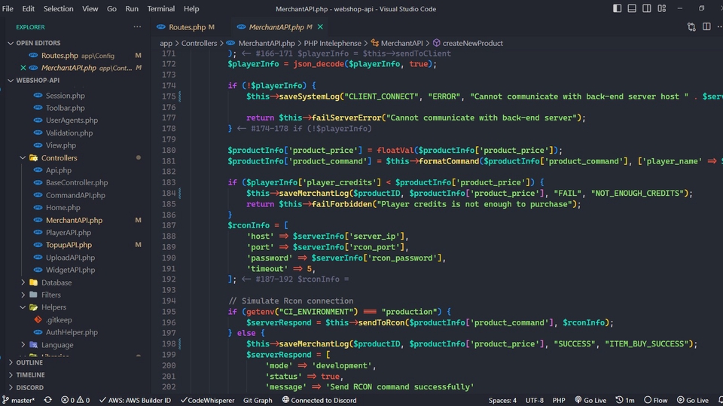Open WidgetAPI.php file
The height and width of the screenshot is (406, 723).
tap(70, 270)
